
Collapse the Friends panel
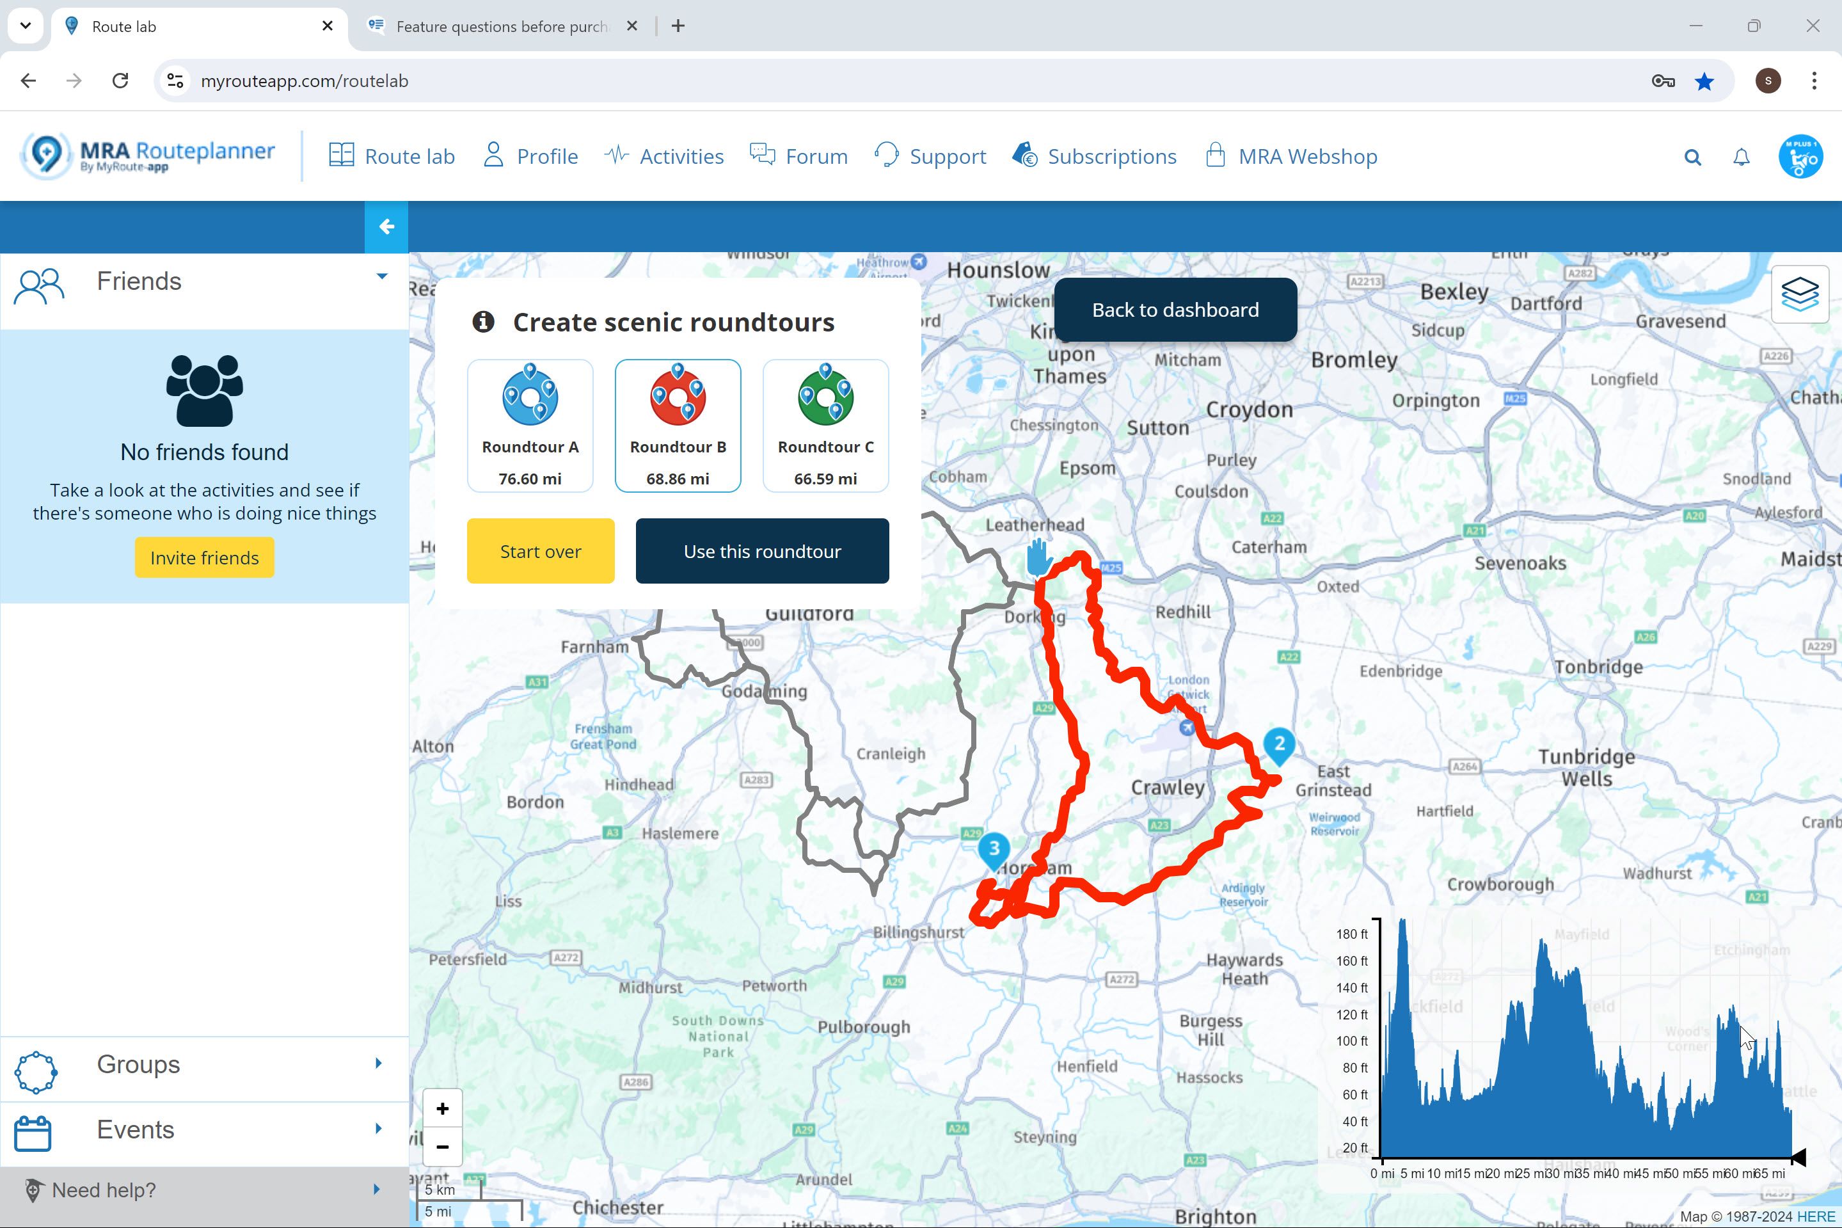382,276
